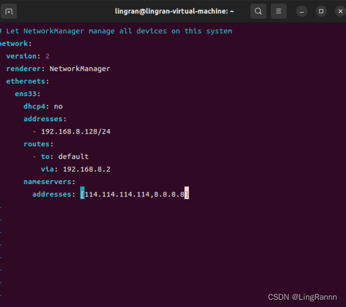
Task: Open terminal search
Action: click(x=258, y=11)
